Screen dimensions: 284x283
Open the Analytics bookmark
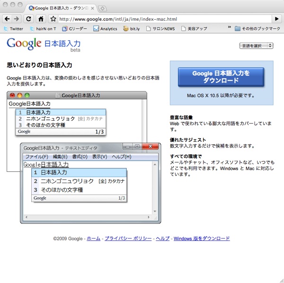click(x=105, y=28)
